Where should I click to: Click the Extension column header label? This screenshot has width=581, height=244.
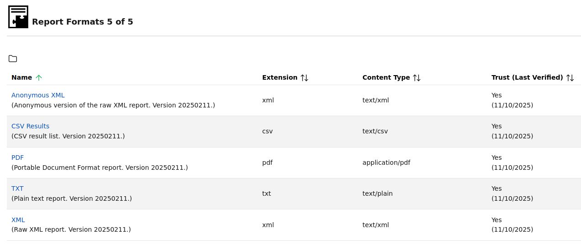pos(279,77)
